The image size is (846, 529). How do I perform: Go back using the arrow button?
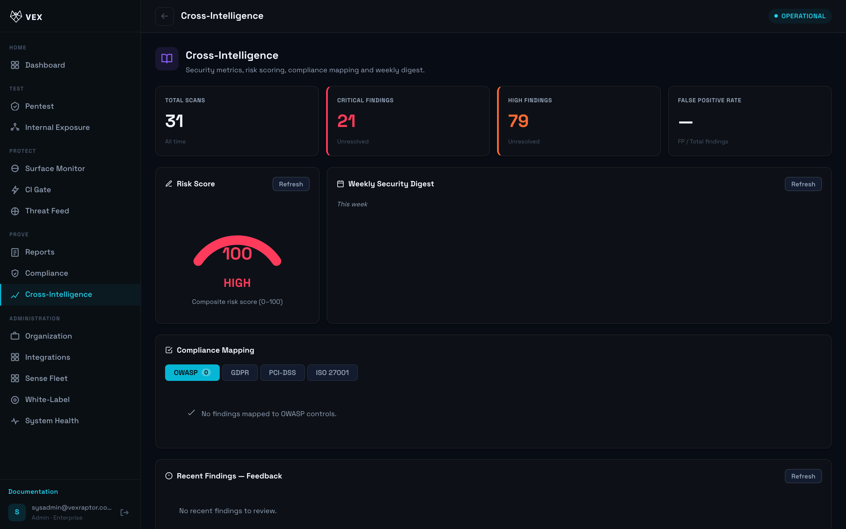[x=164, y=16]
